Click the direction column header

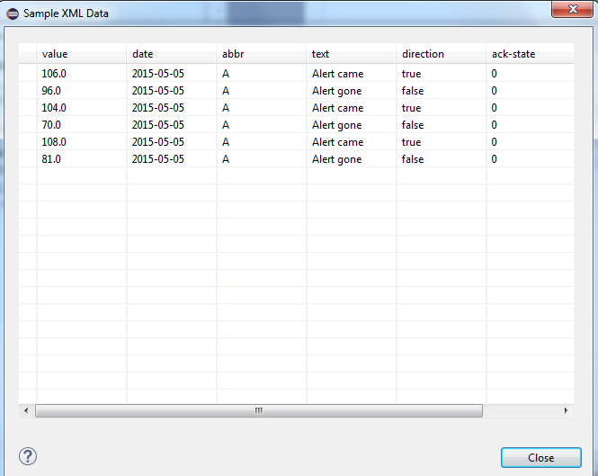[441, 54]
